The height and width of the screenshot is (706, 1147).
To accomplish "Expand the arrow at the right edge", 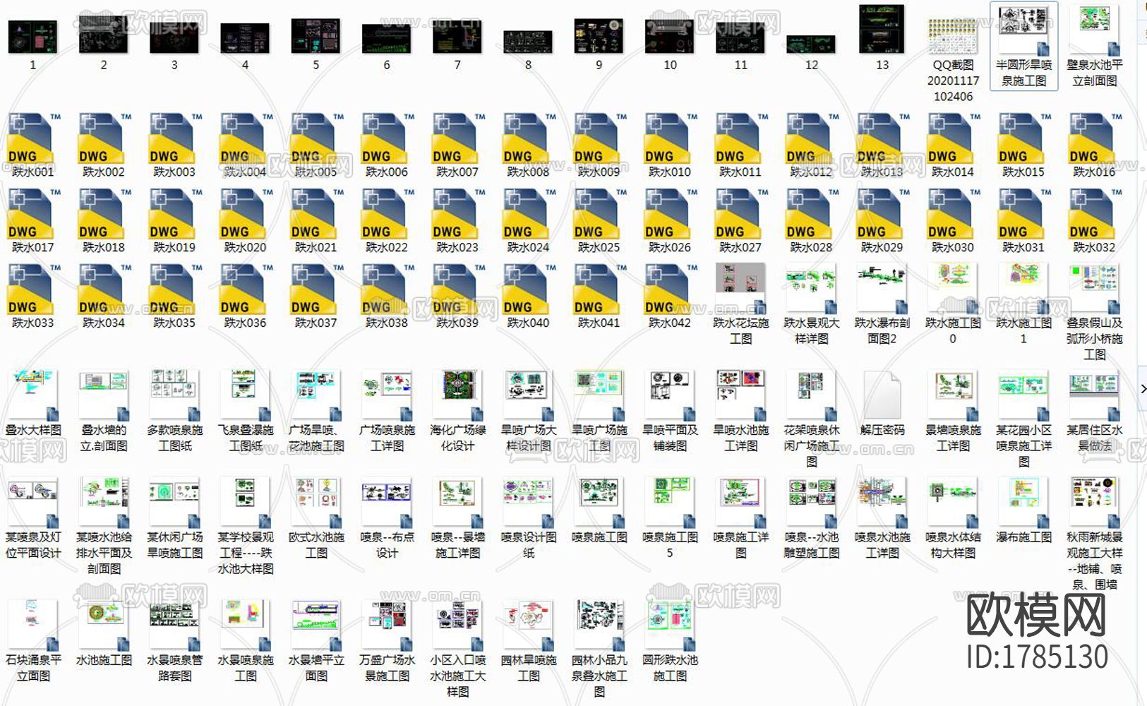I will click(x=1143, y=388).
